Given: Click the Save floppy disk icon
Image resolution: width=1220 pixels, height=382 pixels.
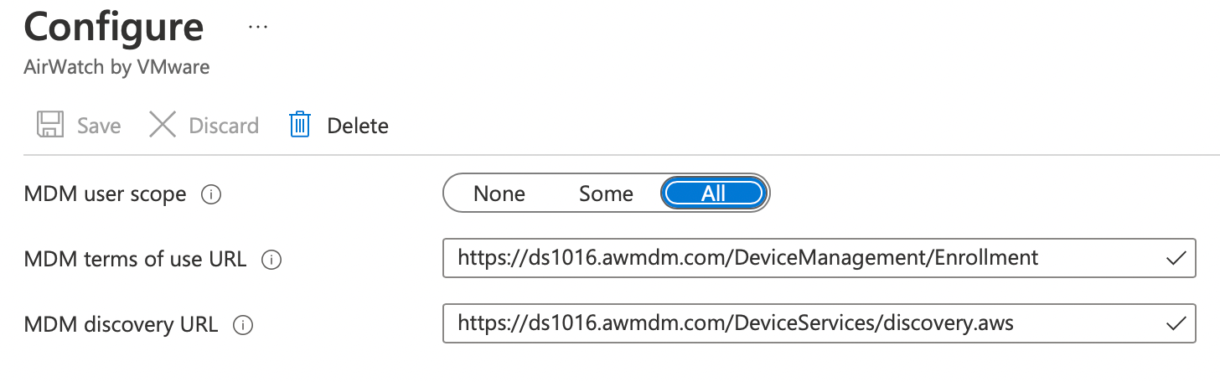Looking at the screenshot, I should pos(51,126).
